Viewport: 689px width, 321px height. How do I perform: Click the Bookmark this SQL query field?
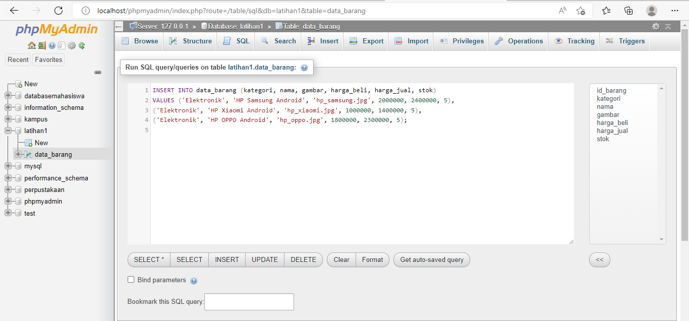tap(249, 301)
